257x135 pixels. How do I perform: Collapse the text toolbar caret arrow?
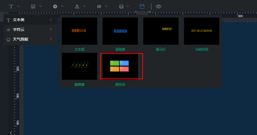pyautogui.click(x=18, y=6)
